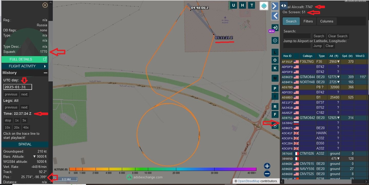Click the UTC day date field
This screenshot has height=185, width=369.
[x=18, y=87]
